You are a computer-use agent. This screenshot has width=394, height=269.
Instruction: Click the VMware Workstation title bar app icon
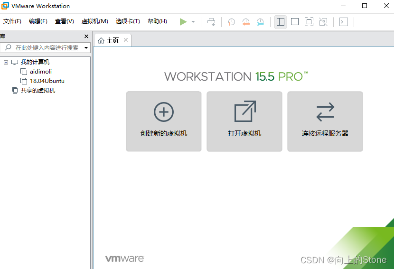click(x=5, y=6)
